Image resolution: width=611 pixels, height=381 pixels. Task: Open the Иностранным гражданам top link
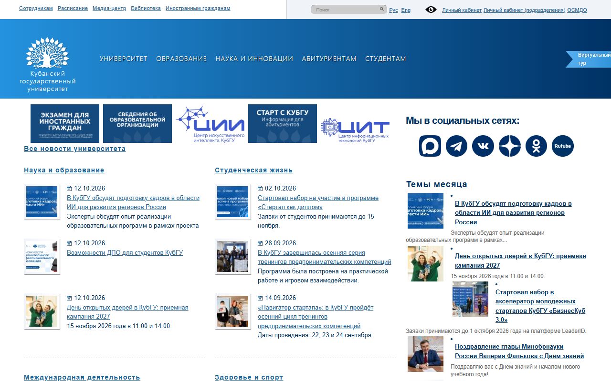tap(198, 9)
